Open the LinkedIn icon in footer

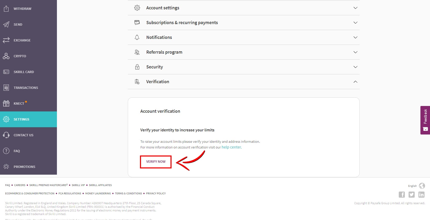point(421,195)
